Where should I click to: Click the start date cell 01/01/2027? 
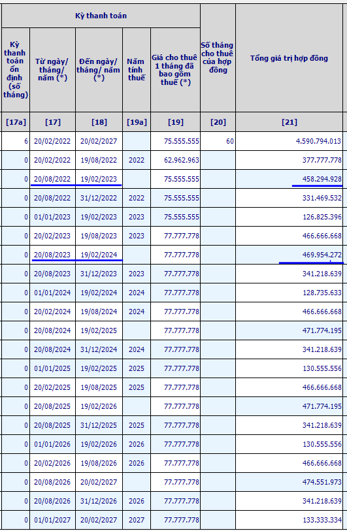(52, 520)
